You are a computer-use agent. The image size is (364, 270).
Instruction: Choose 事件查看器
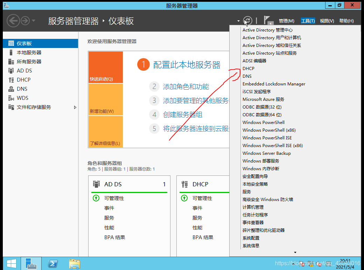point(253,222)
